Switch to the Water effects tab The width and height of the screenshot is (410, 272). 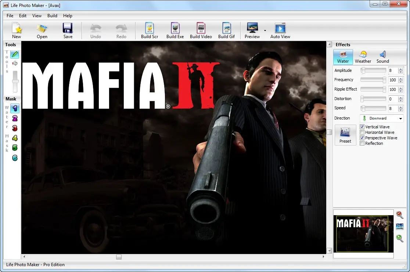pos(343,57)
